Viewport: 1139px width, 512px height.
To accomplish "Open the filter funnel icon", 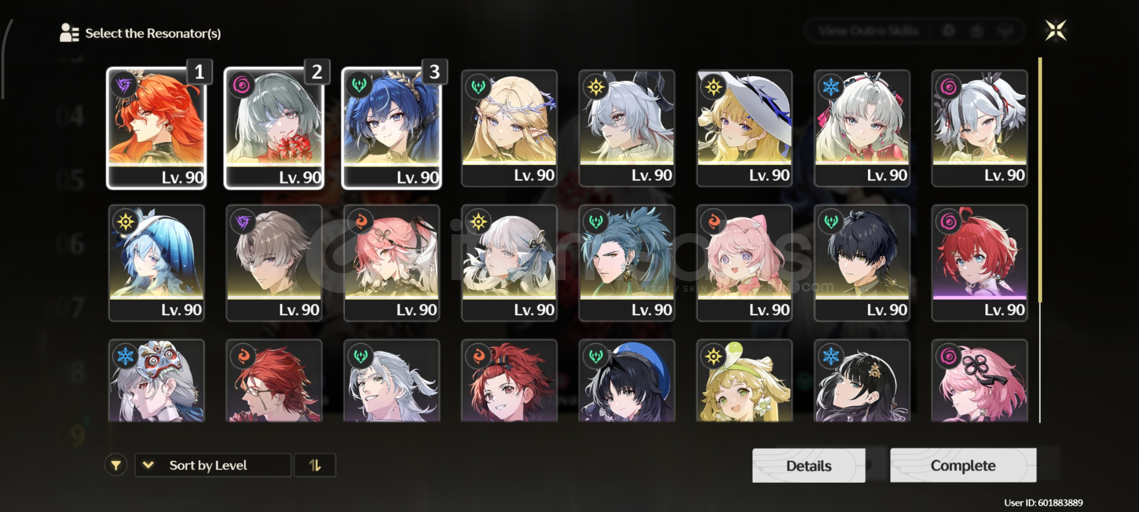I will 116,465.
